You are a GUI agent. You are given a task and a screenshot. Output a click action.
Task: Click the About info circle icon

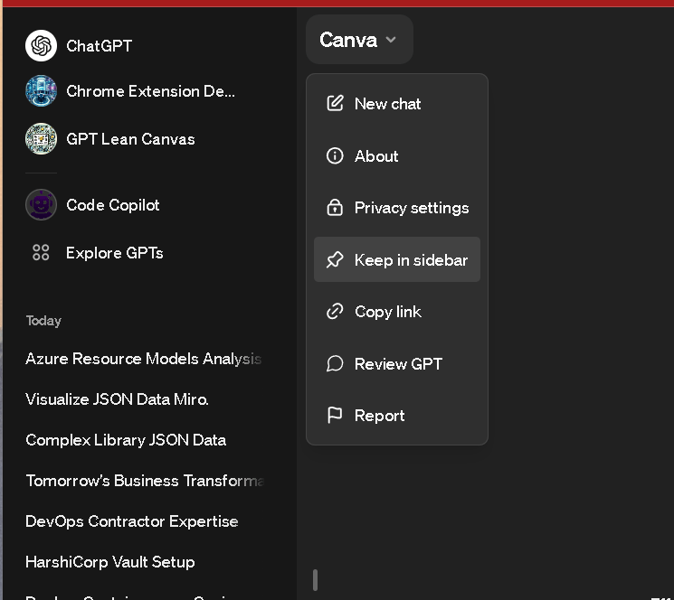(x=335, y=155)
